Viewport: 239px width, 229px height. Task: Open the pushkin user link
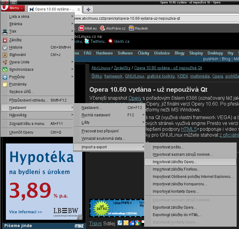pos(211,59)
